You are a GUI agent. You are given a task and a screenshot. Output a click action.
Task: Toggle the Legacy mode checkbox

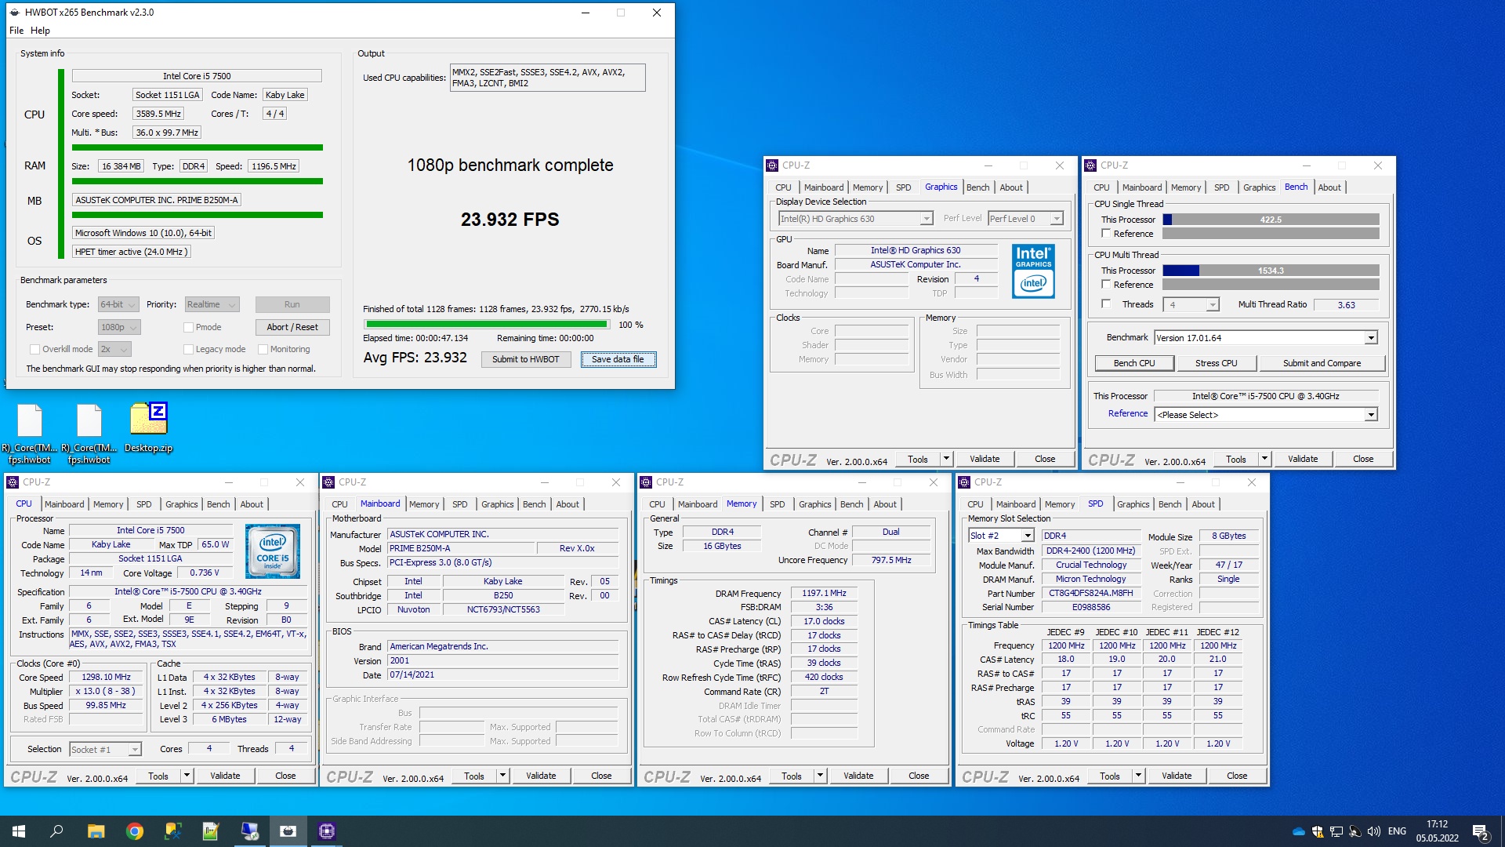(188, 349)
